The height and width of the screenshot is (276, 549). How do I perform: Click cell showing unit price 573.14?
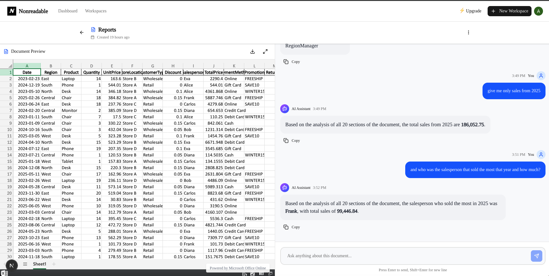112,187
